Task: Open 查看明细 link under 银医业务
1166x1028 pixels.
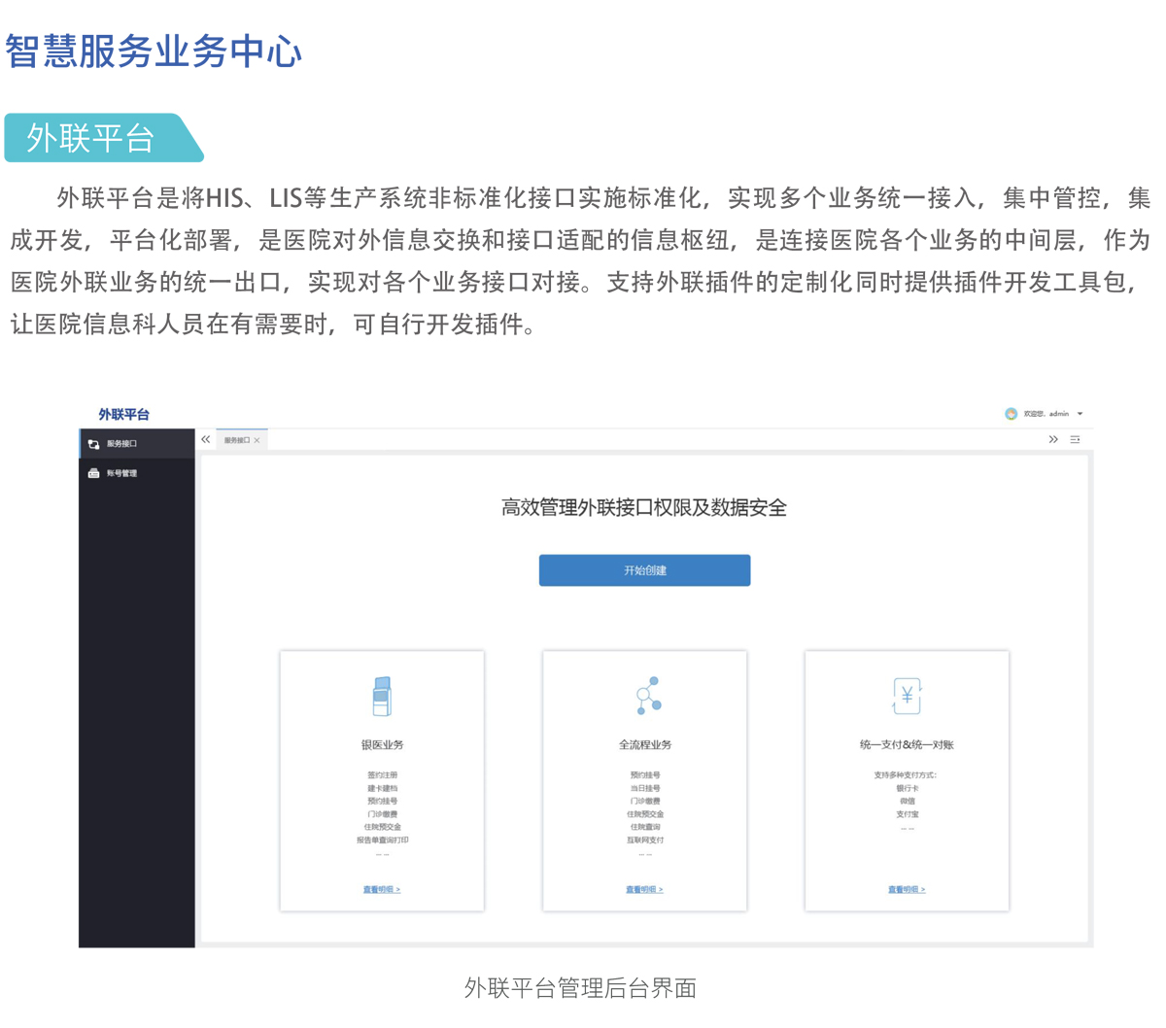Action: click(382, 889)
